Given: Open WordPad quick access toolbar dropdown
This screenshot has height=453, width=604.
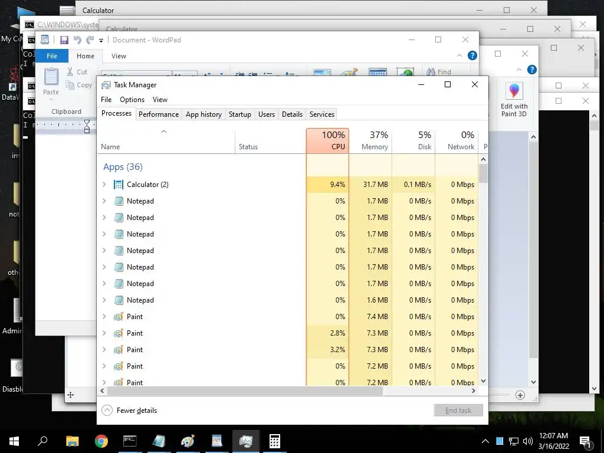Looking at the screenshot, I should (101, 40).
